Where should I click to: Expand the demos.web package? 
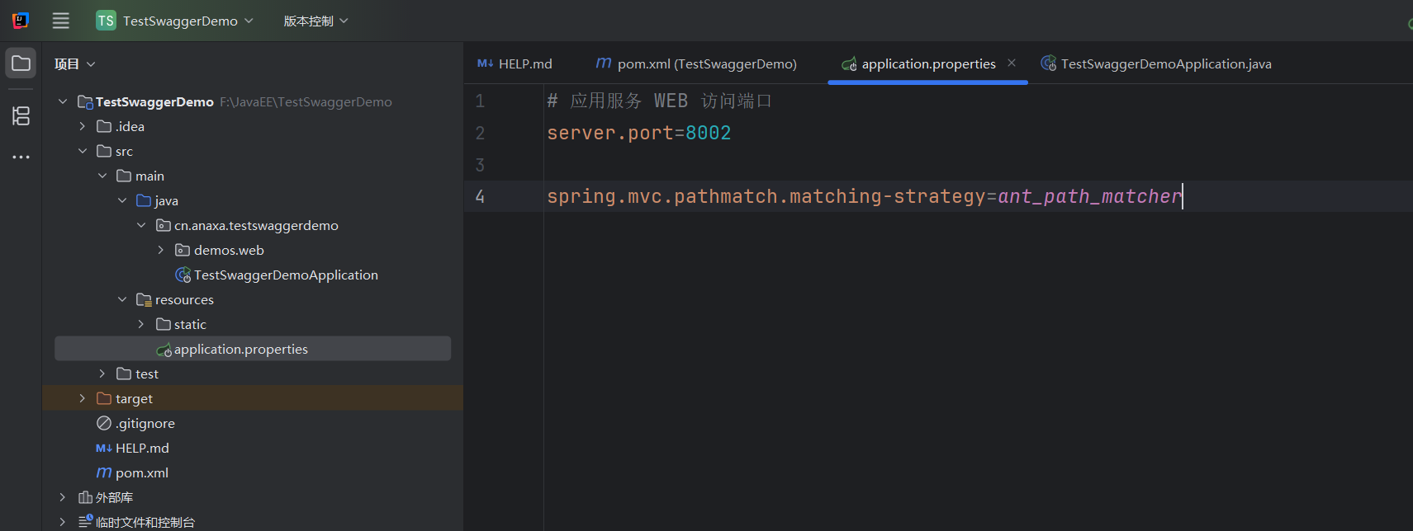coord(161,250)
